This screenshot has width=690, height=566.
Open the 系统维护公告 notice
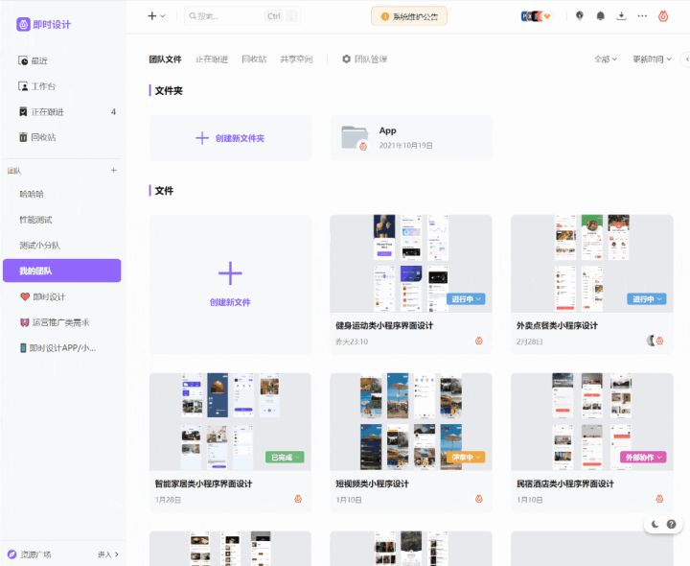[409, 16]
